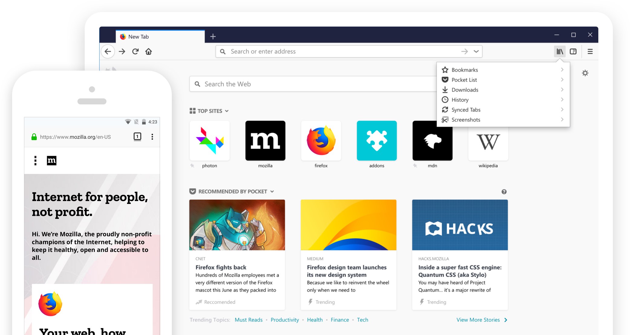Open the Productivity trending topic
This screenshot has height=335, width=631.
coord(285,320)
